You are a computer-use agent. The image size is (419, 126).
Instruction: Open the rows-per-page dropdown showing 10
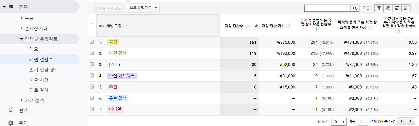point(339,121)
